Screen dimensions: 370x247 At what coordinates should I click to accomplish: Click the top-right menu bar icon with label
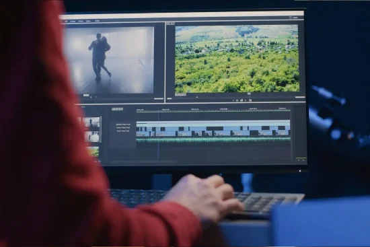pos(293,17)
